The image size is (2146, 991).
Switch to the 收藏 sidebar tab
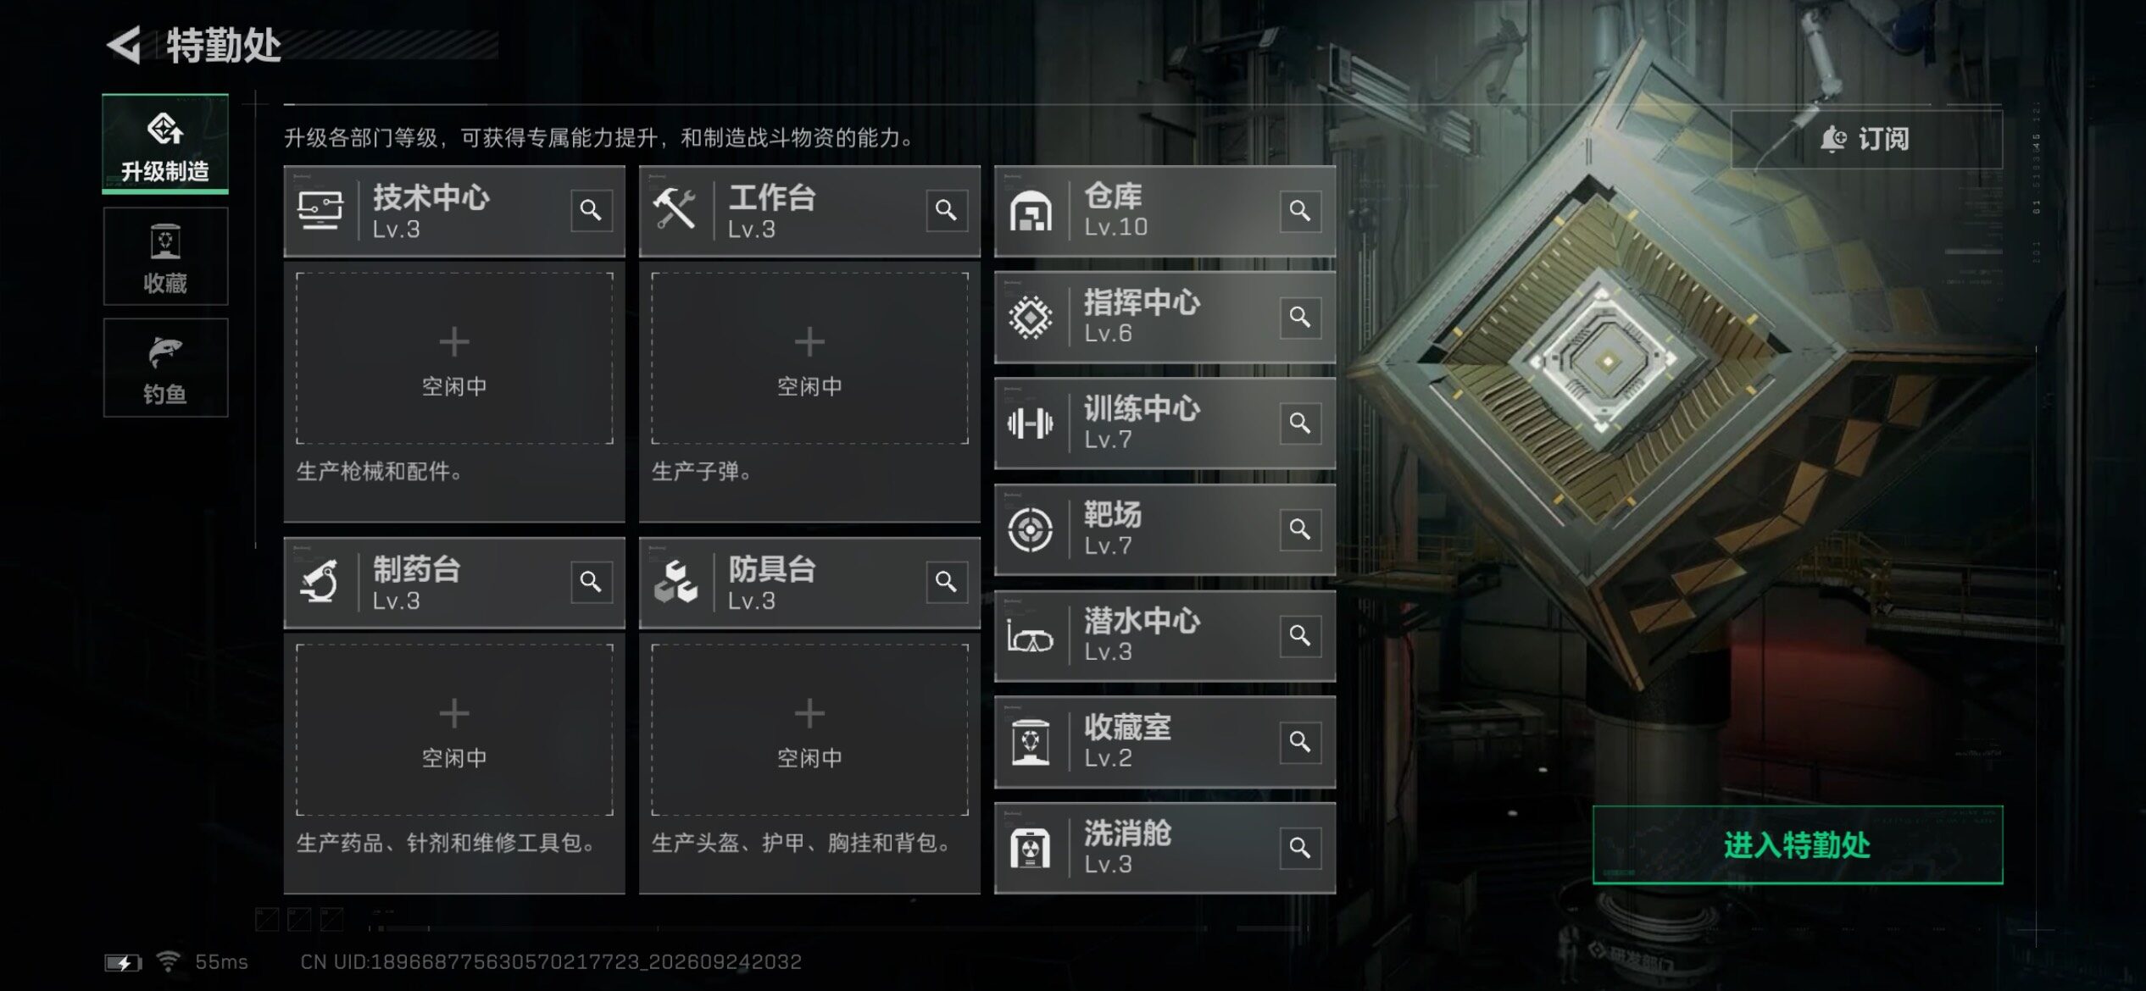165,257
